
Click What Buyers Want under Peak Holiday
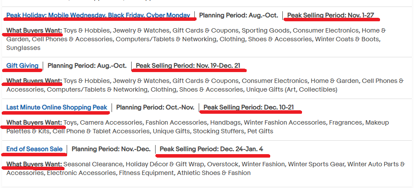[34, 31]
